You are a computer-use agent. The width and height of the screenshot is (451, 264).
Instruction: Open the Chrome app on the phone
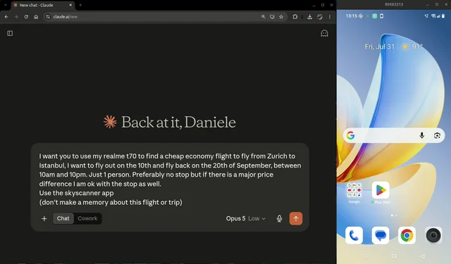click(x=407, y=235)
